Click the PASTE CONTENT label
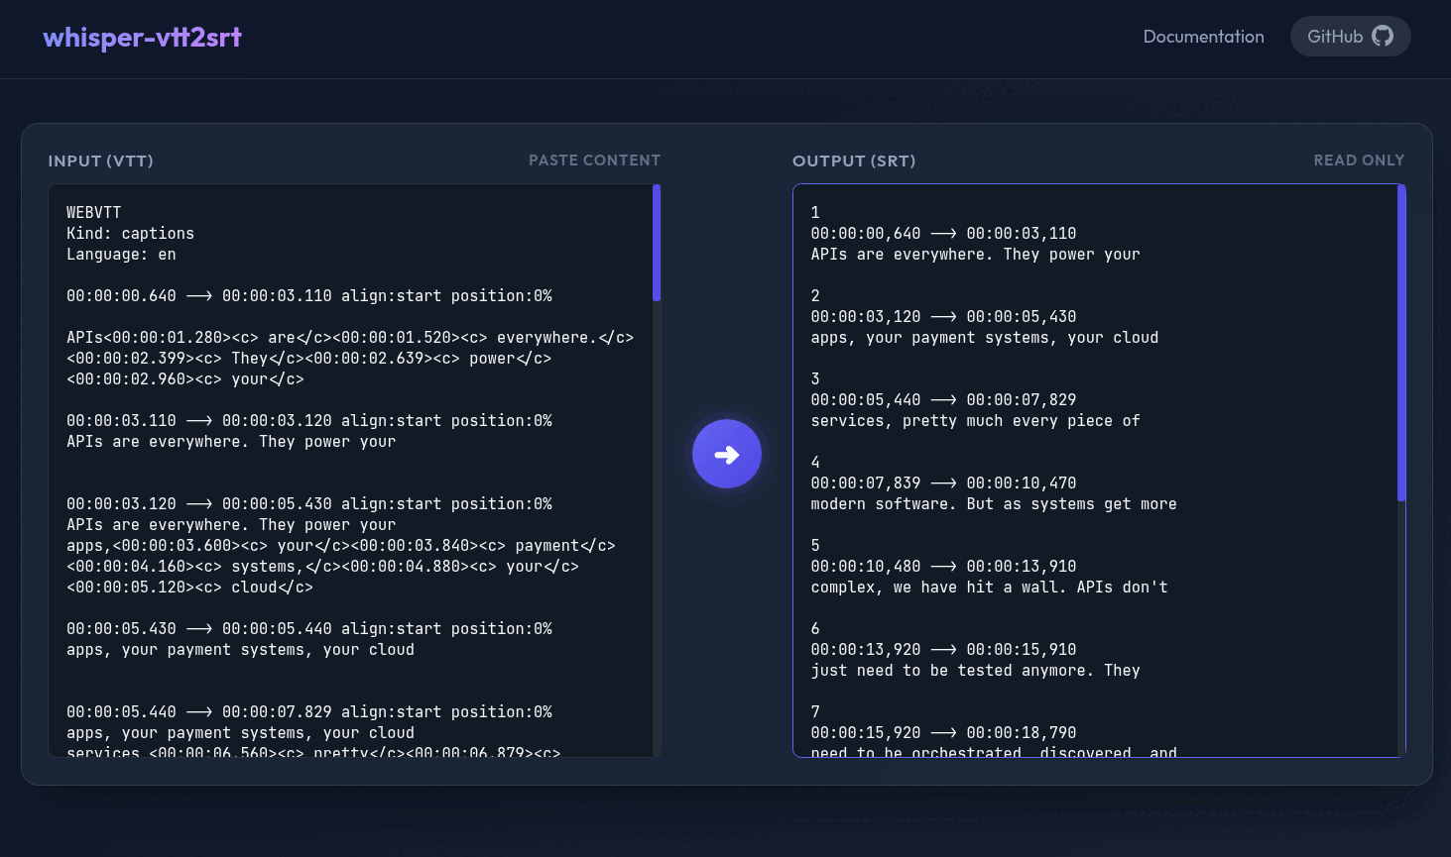This screenshot has height=857, width=1451. [594, 161]
